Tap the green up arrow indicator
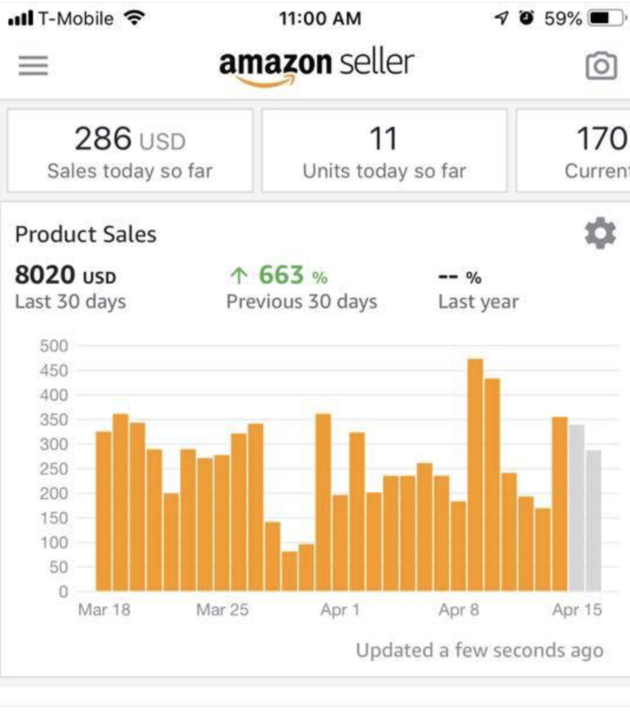Image resolution: width=630 pixels, height=714 pixels. (x=239, y=275)
